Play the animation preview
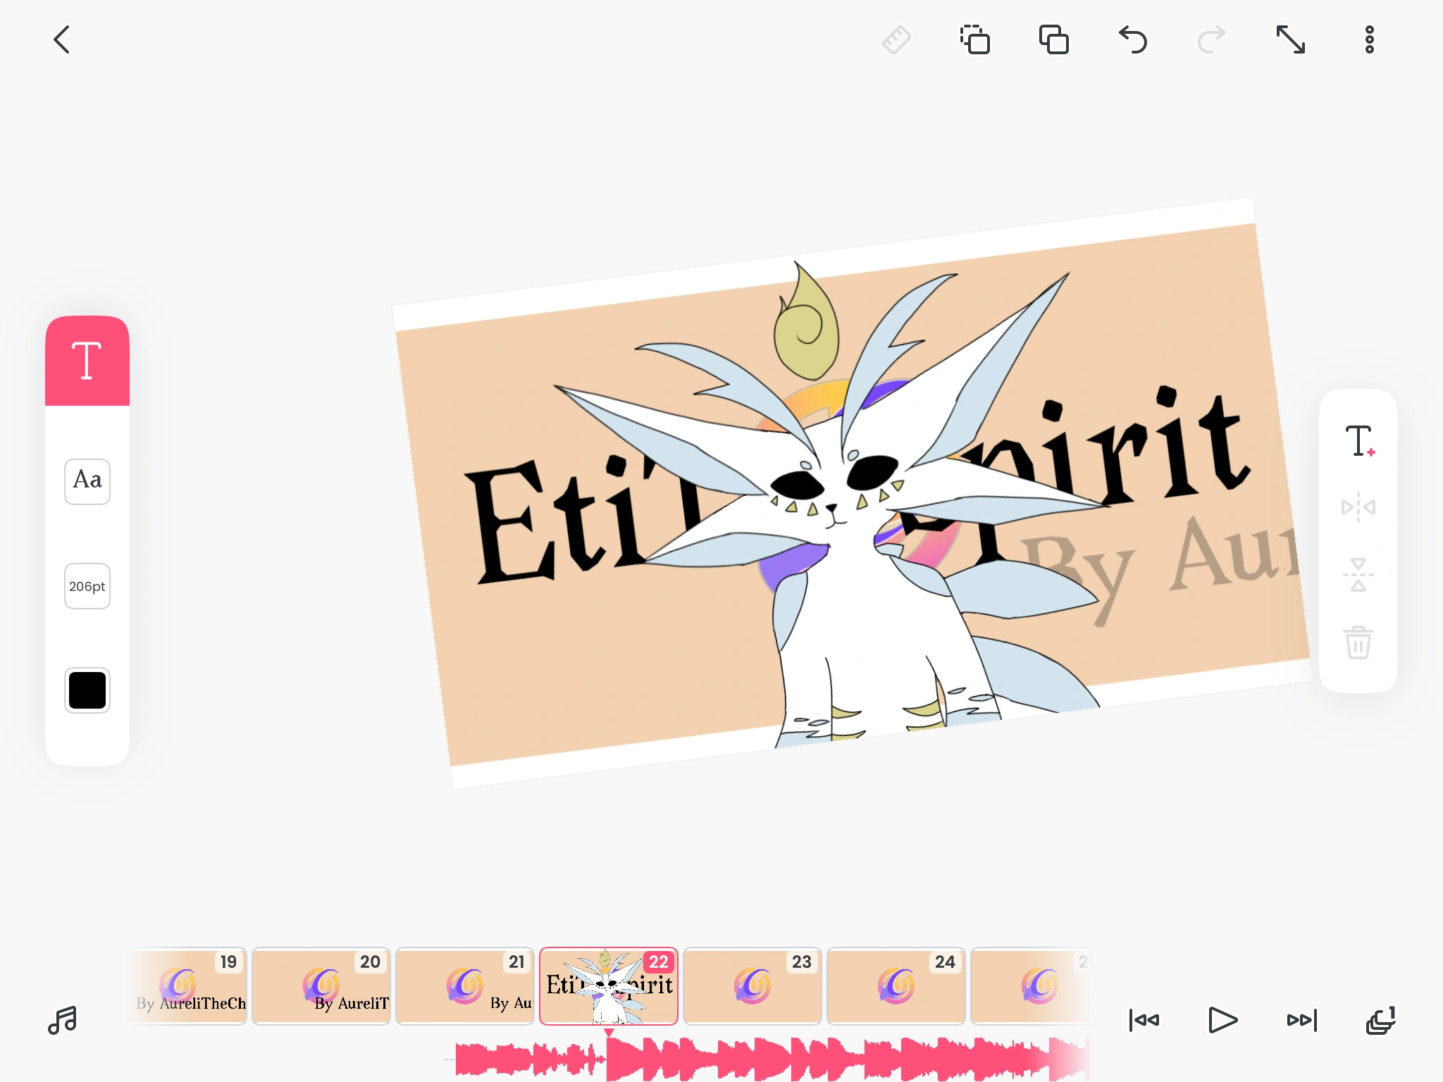Image resolution: width=1443 pixels, height=1082 pixels. 1223,1019
